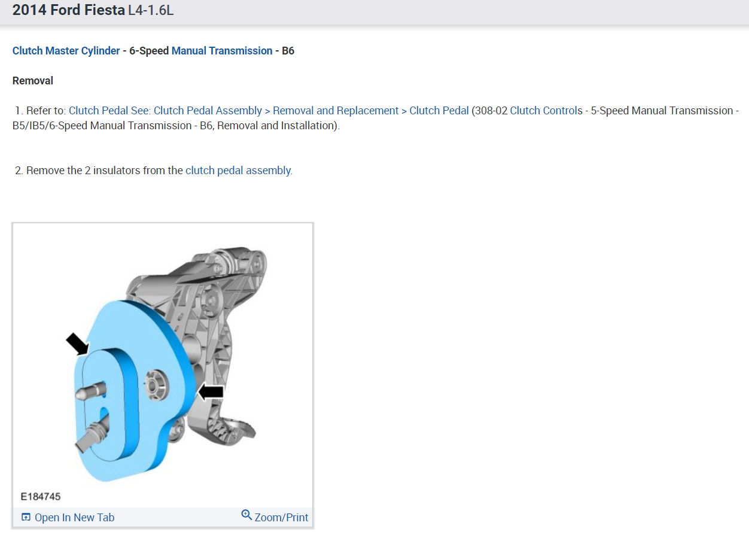Image resolution: width=749 pixels, height=547 pixels.
Task: Click the 6-Speed text in the heading
Action: point(149,51)
